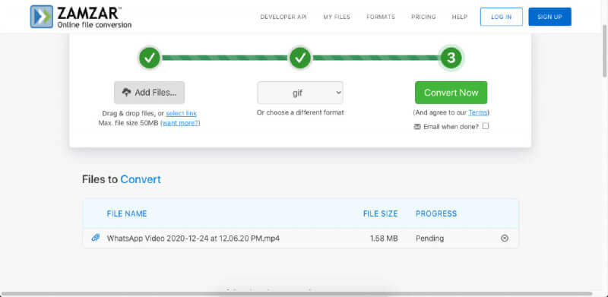Open the Formats page
Screen dimensions: 608x297
click(381, 17)
